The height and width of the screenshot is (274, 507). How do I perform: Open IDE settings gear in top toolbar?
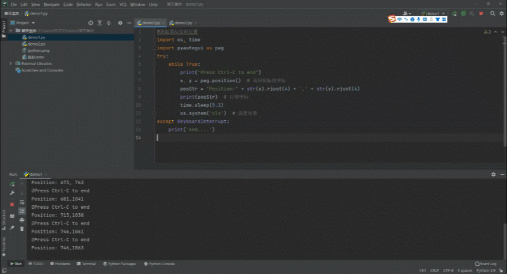click(x=501, y=13)
